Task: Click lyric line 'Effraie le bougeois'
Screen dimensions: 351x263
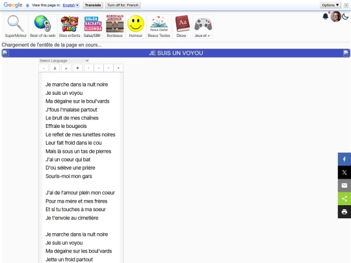Action: click(x=66, y=126)
